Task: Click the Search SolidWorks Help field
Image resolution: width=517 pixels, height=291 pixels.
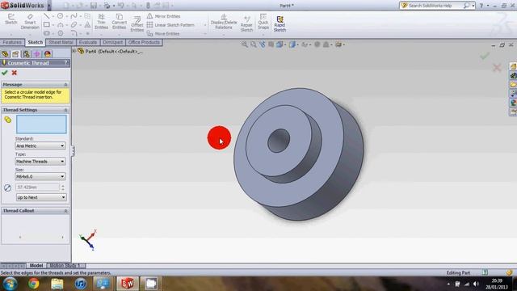Action: [x=435, y=6]
